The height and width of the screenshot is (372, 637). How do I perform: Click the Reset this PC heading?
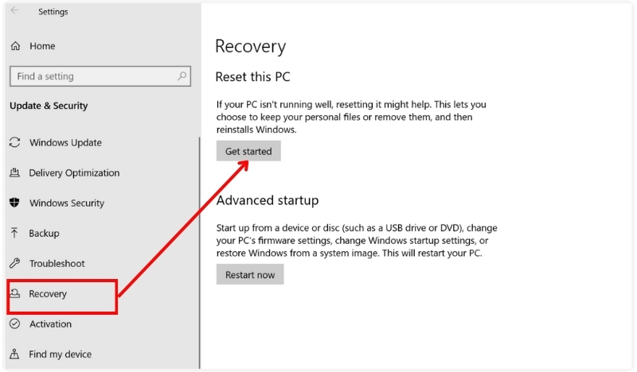click(x=252, y=76)
